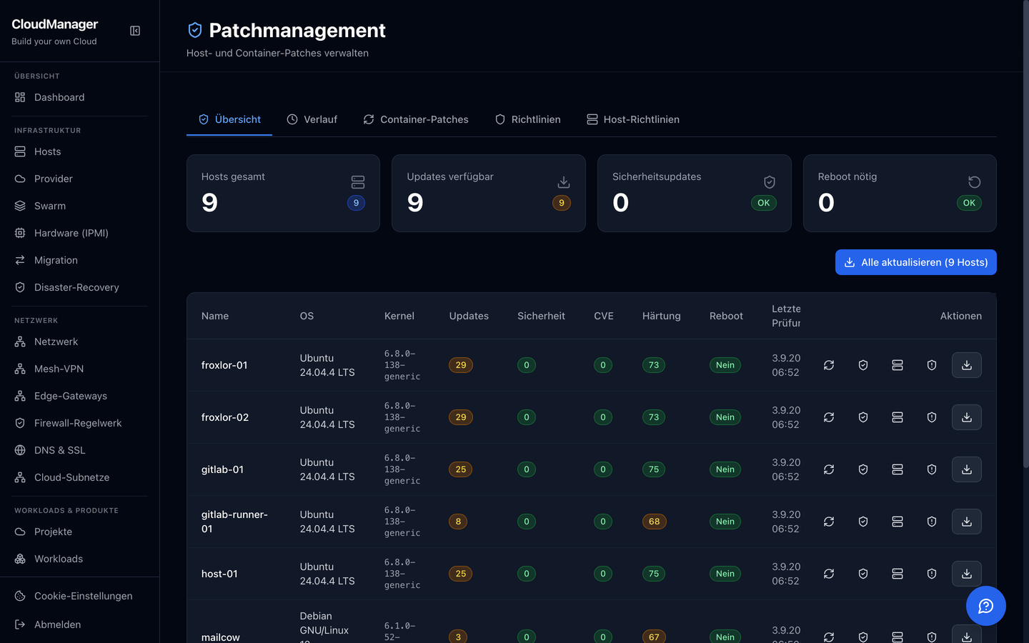1029x643 pixels.
Task: Click the CloudManager logo title
Action: click(55, 24)
